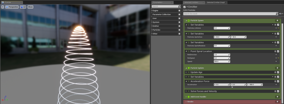
Task: Open the viewport options dropdown arrow
Action: tap(2, 7)
